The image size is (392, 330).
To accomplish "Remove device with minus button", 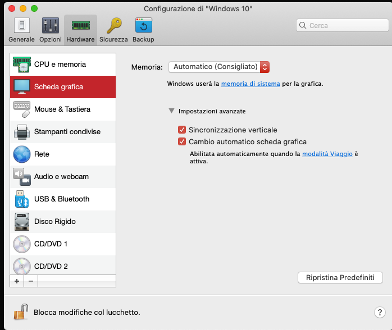I will (x=31, y=281).
